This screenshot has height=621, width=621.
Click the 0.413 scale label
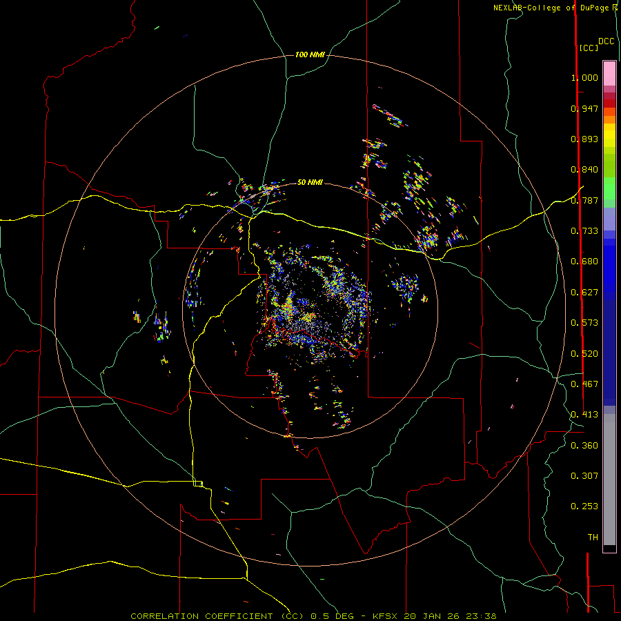(x=584, y=415)
